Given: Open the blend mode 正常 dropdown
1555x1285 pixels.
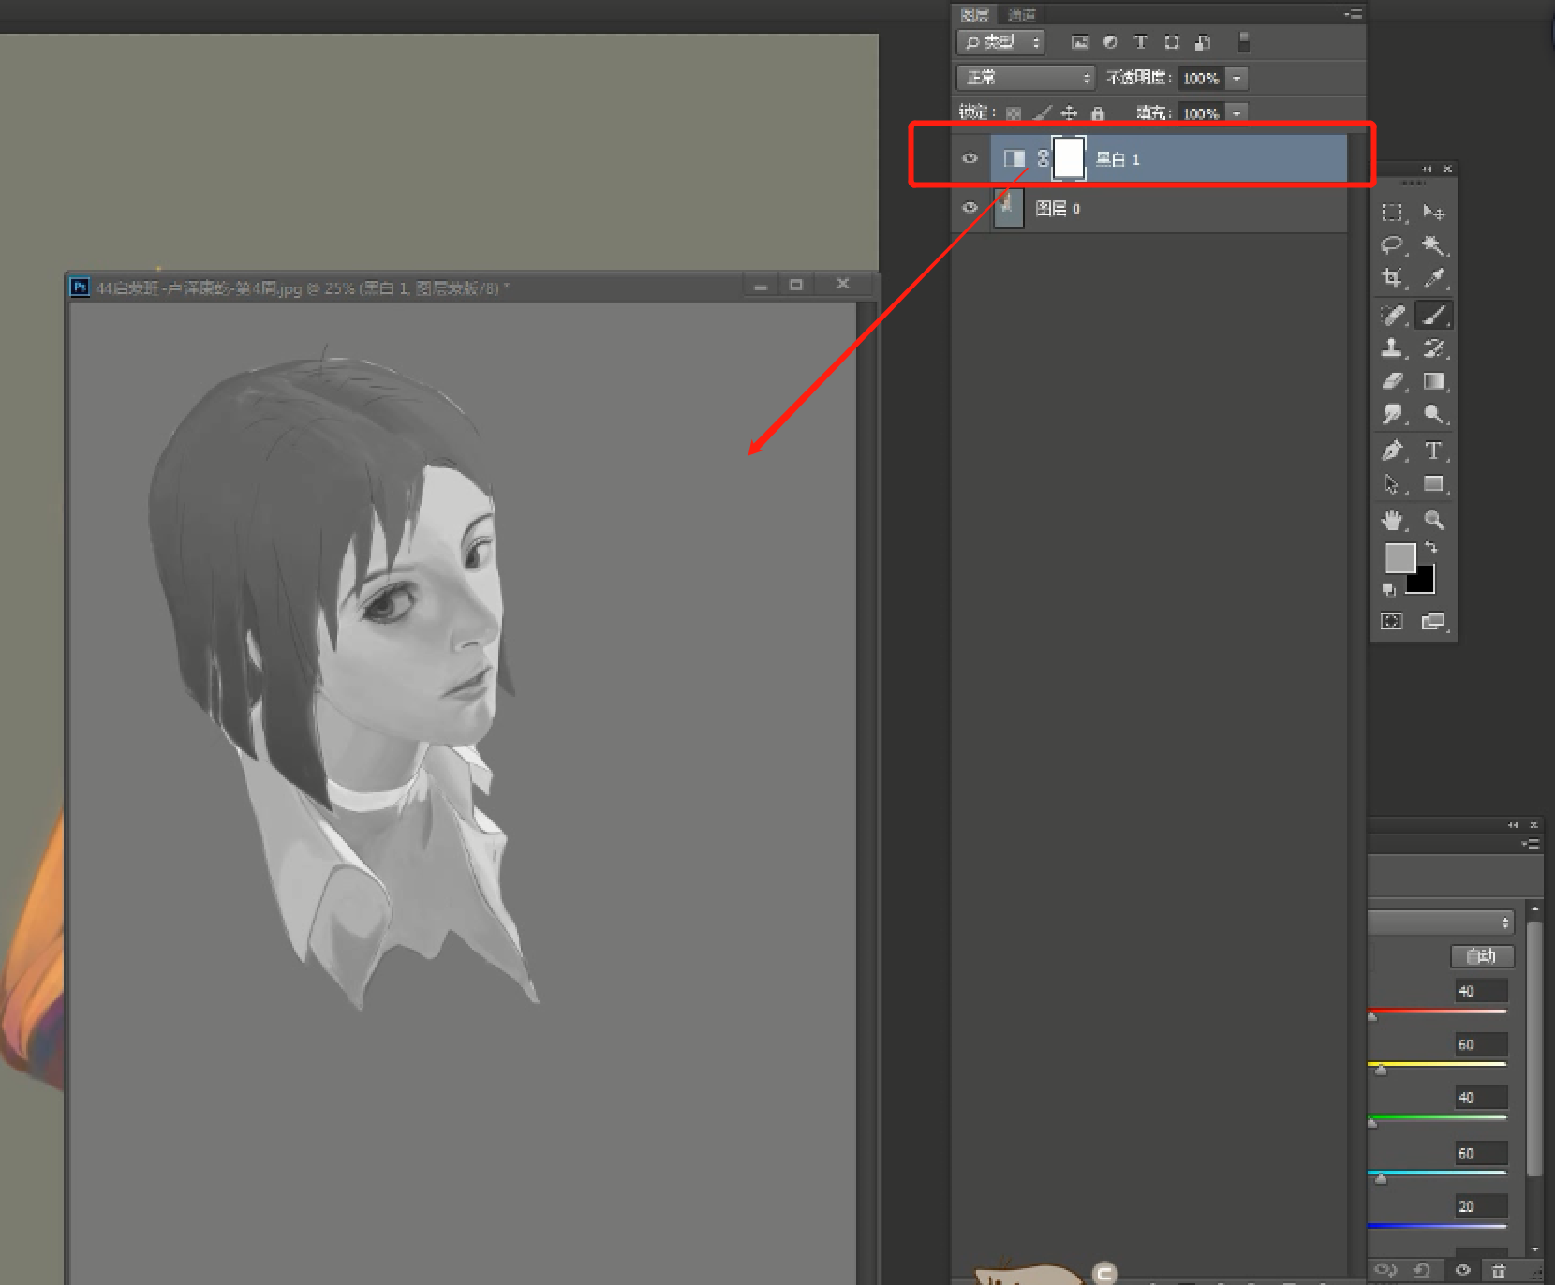Looking at the screenshot, I should click(1025, 78).
